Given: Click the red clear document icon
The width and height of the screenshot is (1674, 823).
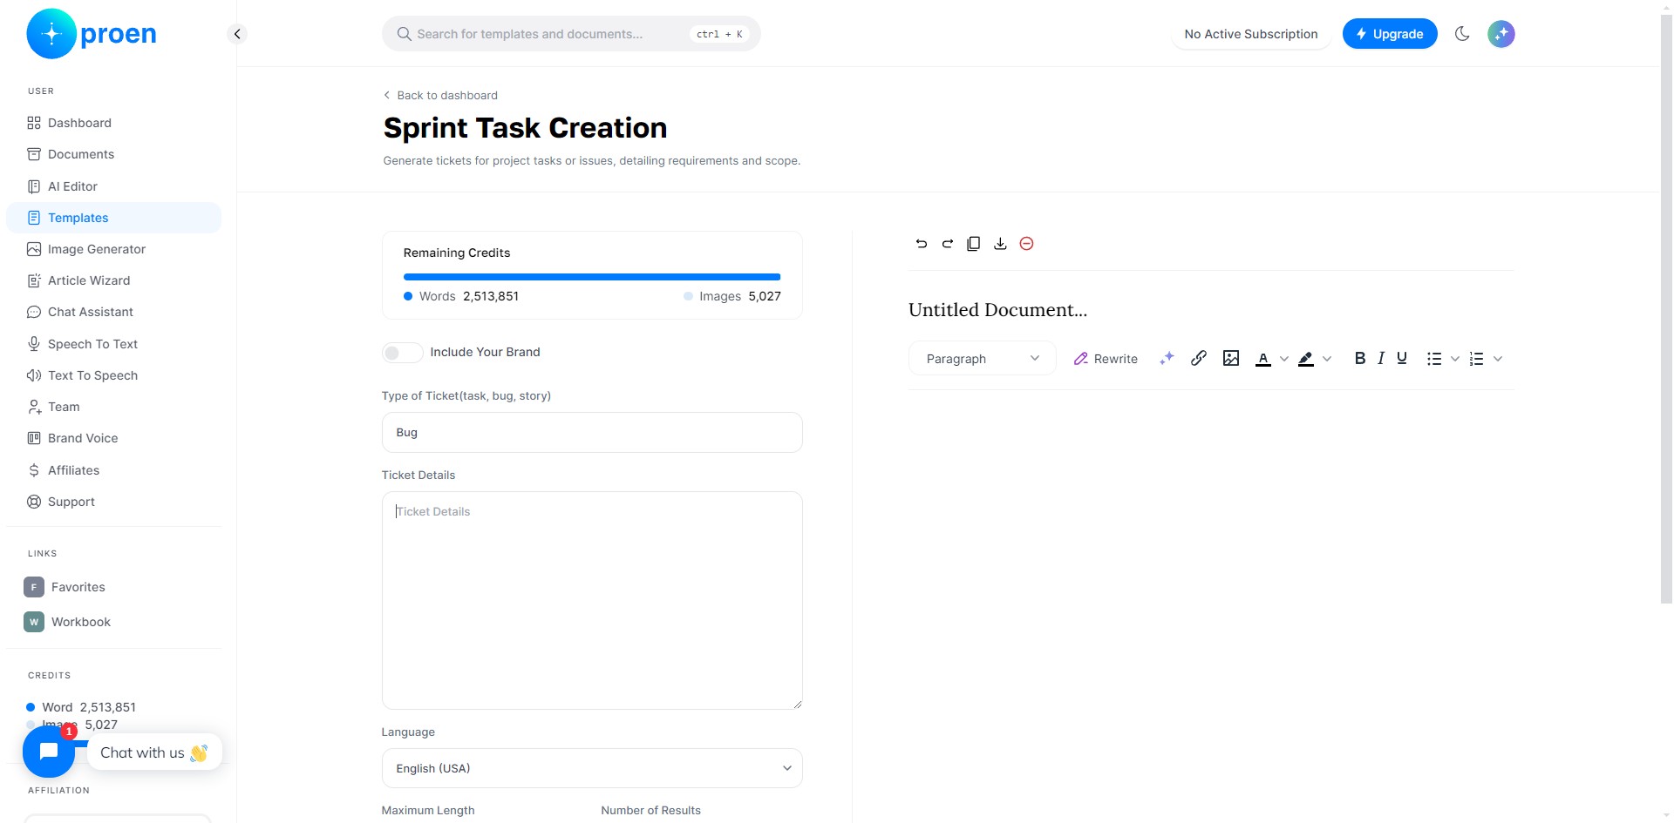Looking at the screenshot, I should pyautogui.click(x=1026, y=244).
